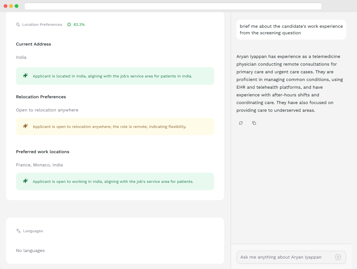Click the Languages translate icon
This screenshot has height=269, width=357.
[18, 231]
